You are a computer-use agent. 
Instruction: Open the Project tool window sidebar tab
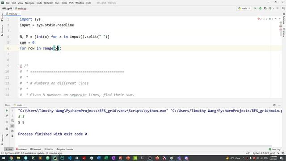point(2,17)
